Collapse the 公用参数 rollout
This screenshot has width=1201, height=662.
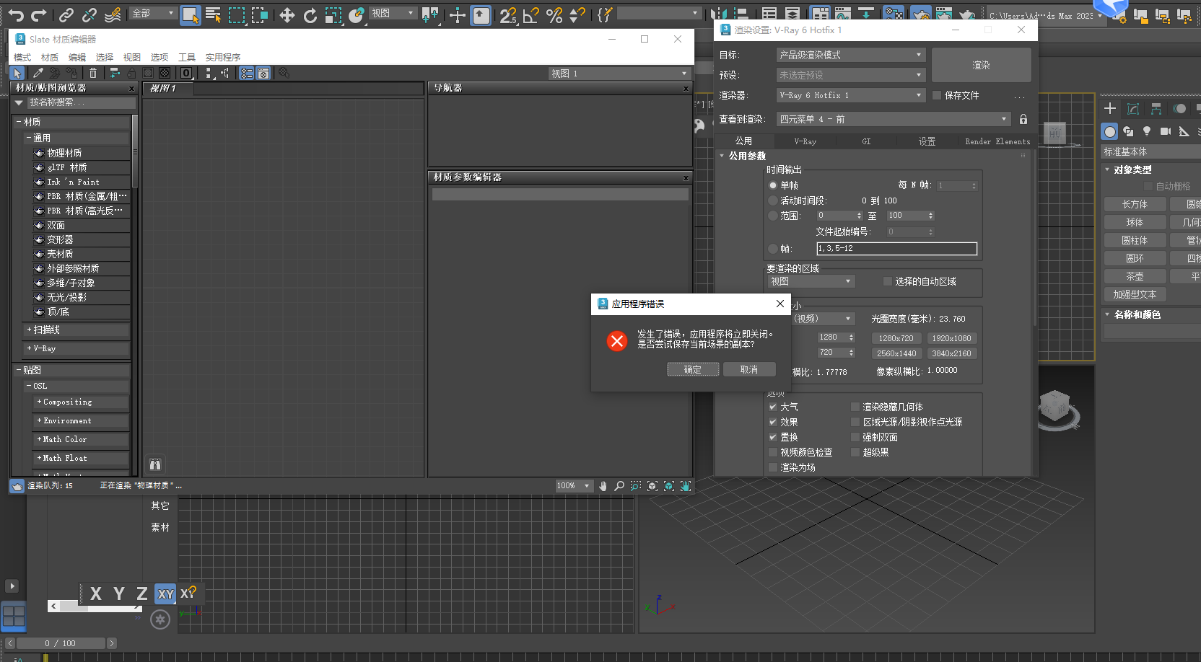(x=722, y=156)
